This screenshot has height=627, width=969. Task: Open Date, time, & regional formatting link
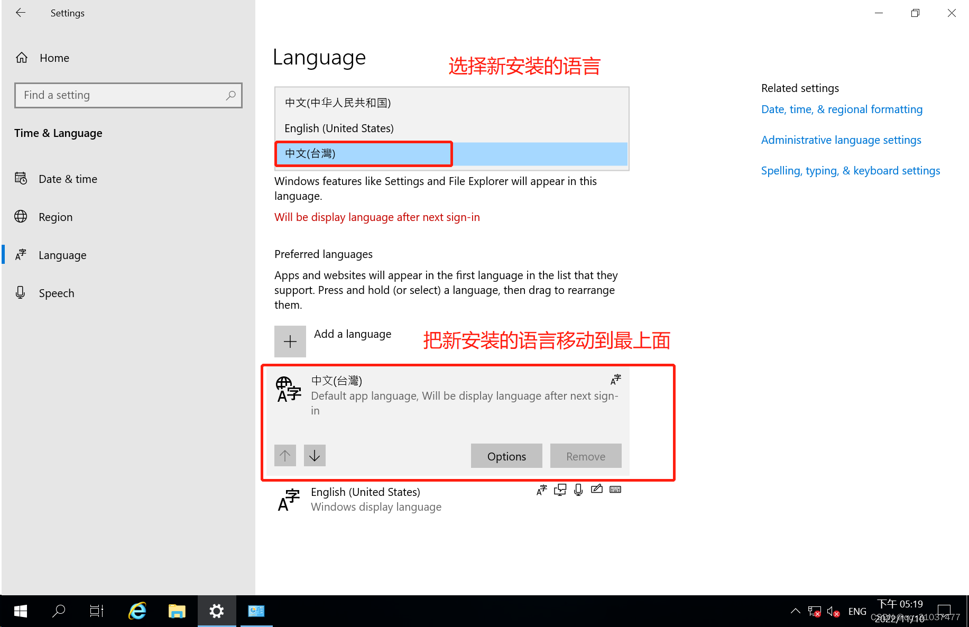[x=842, y=109]
